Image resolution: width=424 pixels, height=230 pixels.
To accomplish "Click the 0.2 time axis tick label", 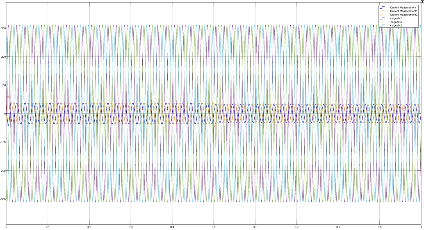I will 89,227.
